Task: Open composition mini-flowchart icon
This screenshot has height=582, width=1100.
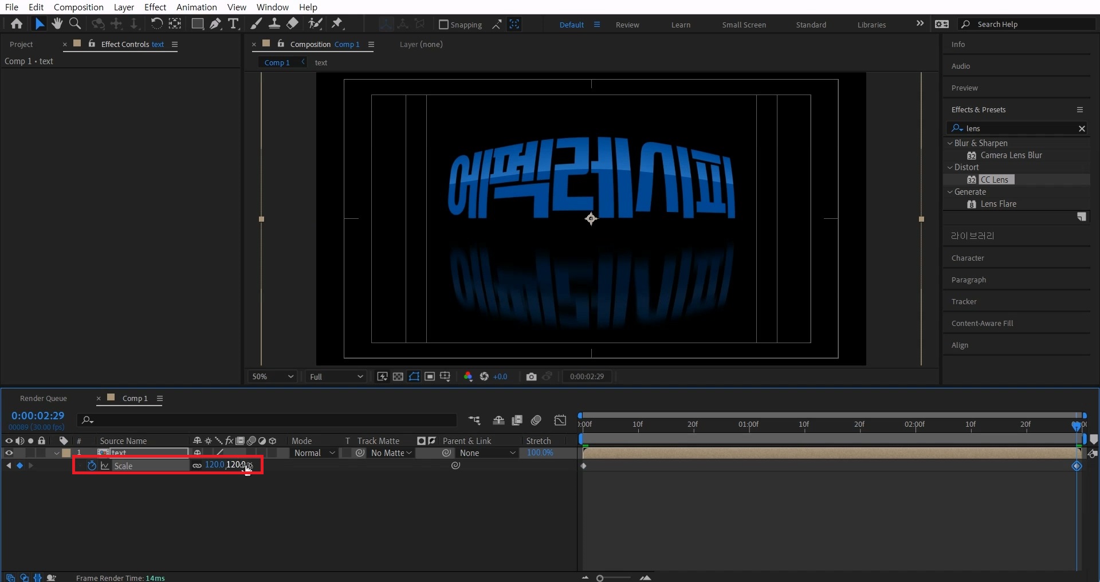Action: click(474, 420)
